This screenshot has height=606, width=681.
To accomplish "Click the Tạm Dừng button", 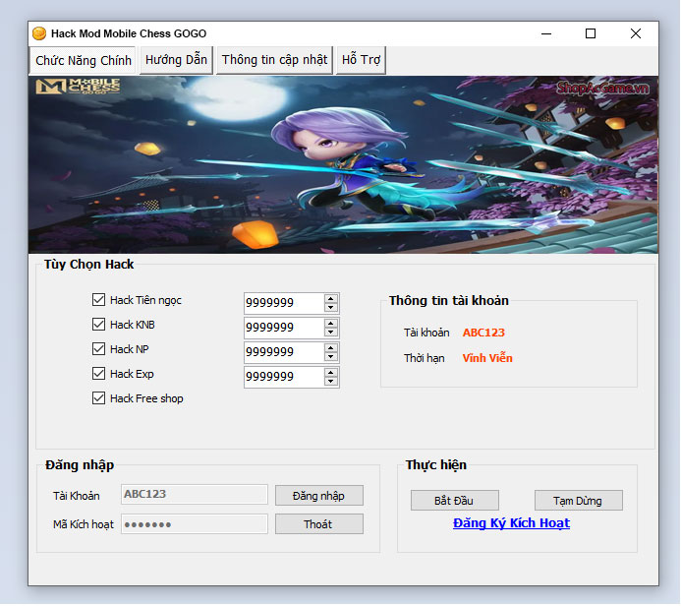I will (x=578, y=501).
